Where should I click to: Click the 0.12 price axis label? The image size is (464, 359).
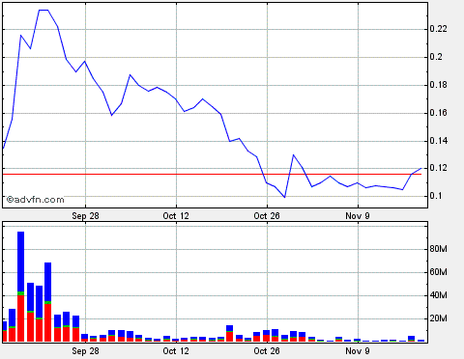point(438,168)
